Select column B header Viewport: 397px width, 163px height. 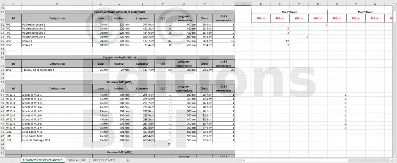point(57,3)
